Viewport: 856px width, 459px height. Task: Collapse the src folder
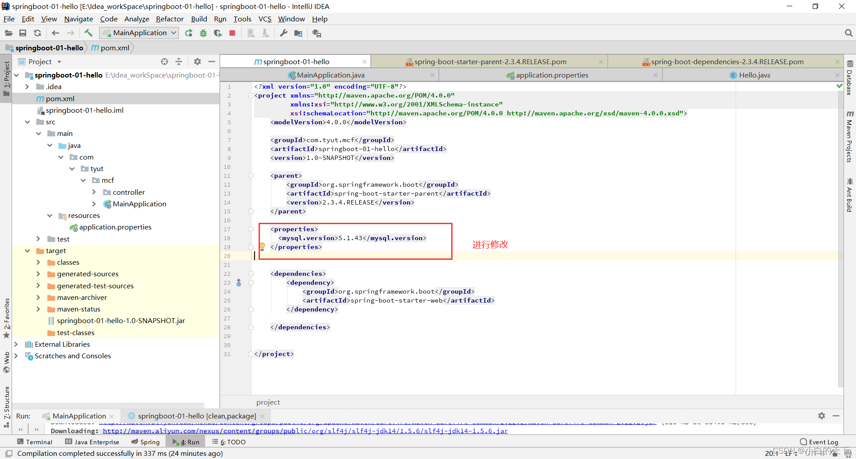point(27,122)
